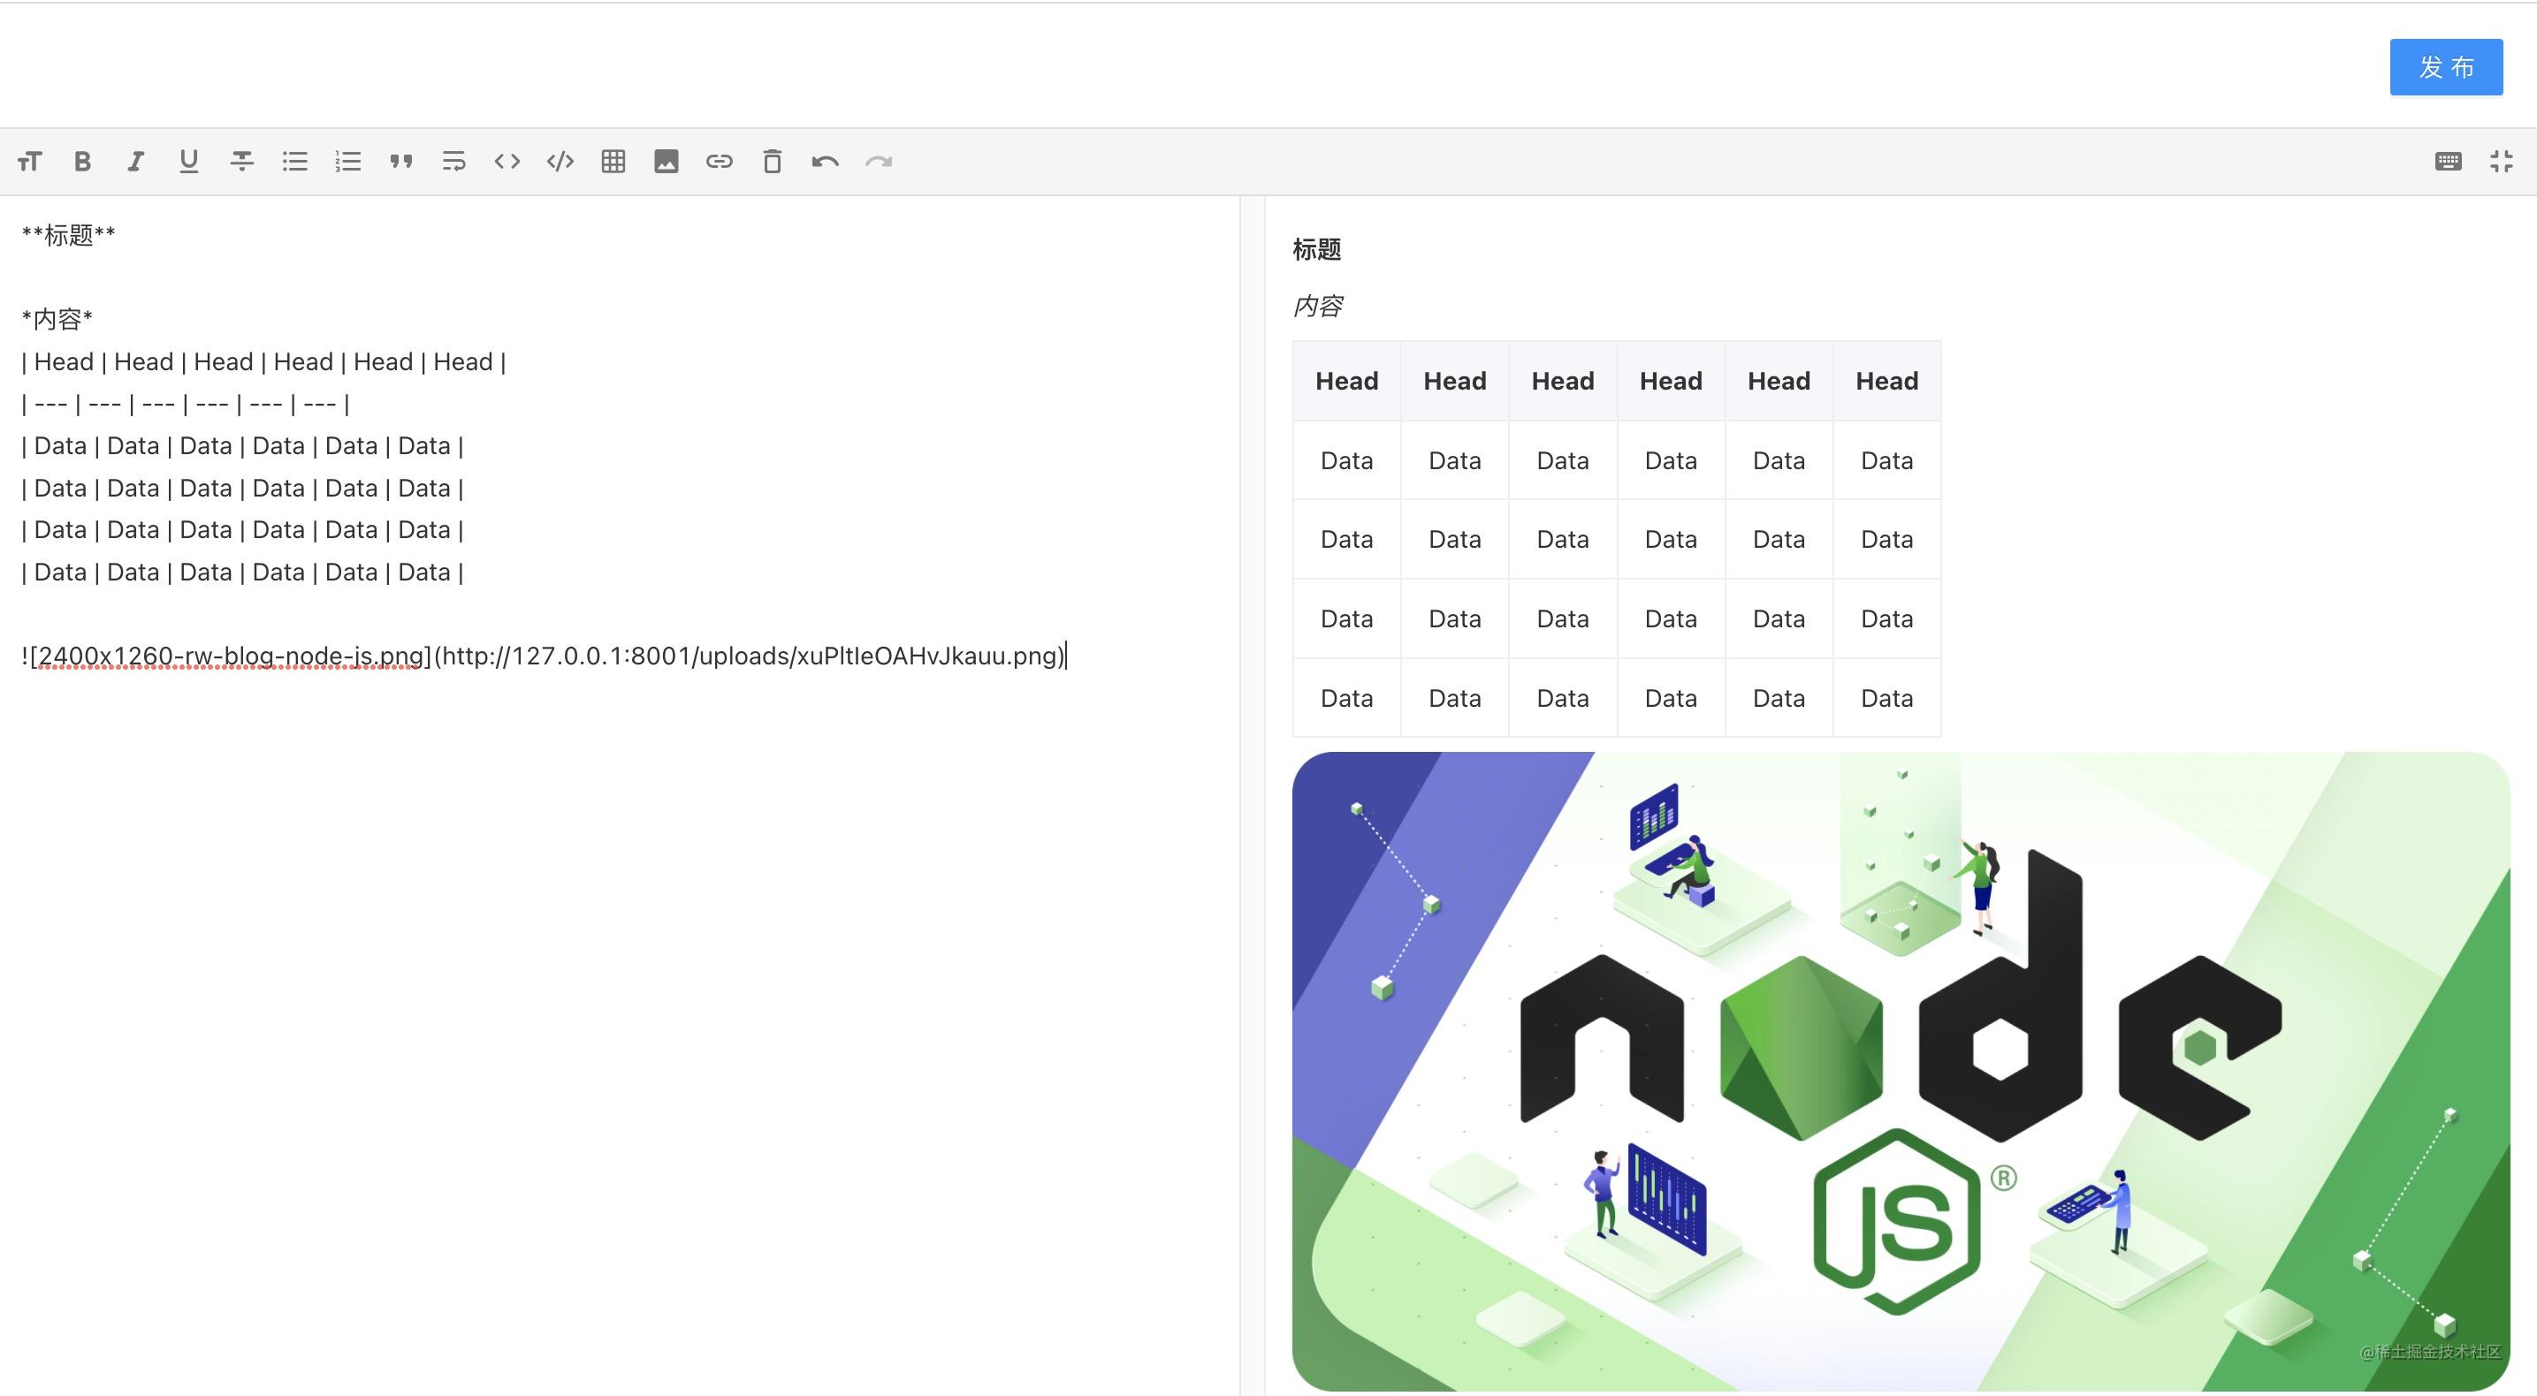Apply underline formatting
Screen dimensions: 2537x1396
click(x=189, y=162)
